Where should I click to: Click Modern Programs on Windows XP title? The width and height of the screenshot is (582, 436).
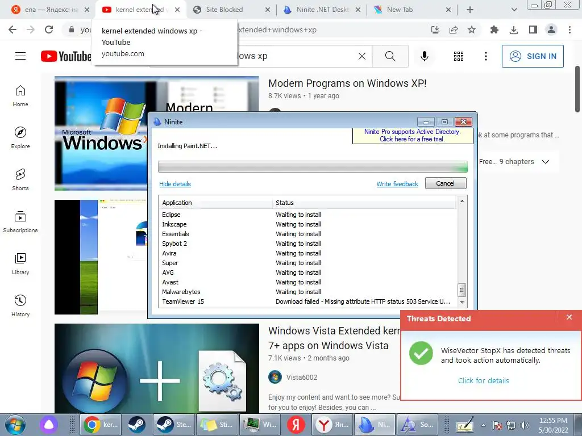(x=347, y=83)
